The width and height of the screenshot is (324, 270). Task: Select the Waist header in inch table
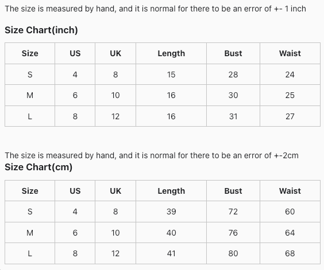point(290,53)
